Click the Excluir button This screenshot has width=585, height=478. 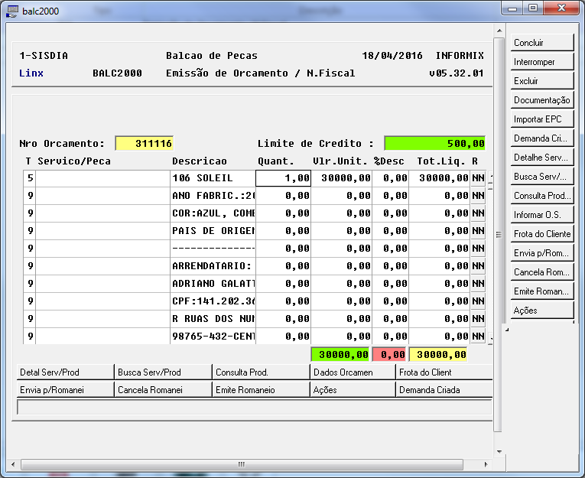point(542,81)
